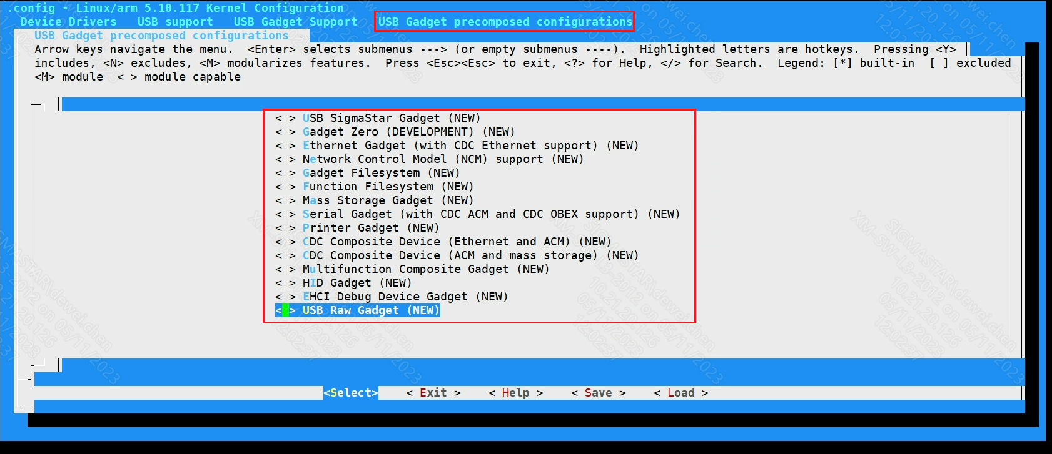Select the Function Filesystem option

click(374, 187)
